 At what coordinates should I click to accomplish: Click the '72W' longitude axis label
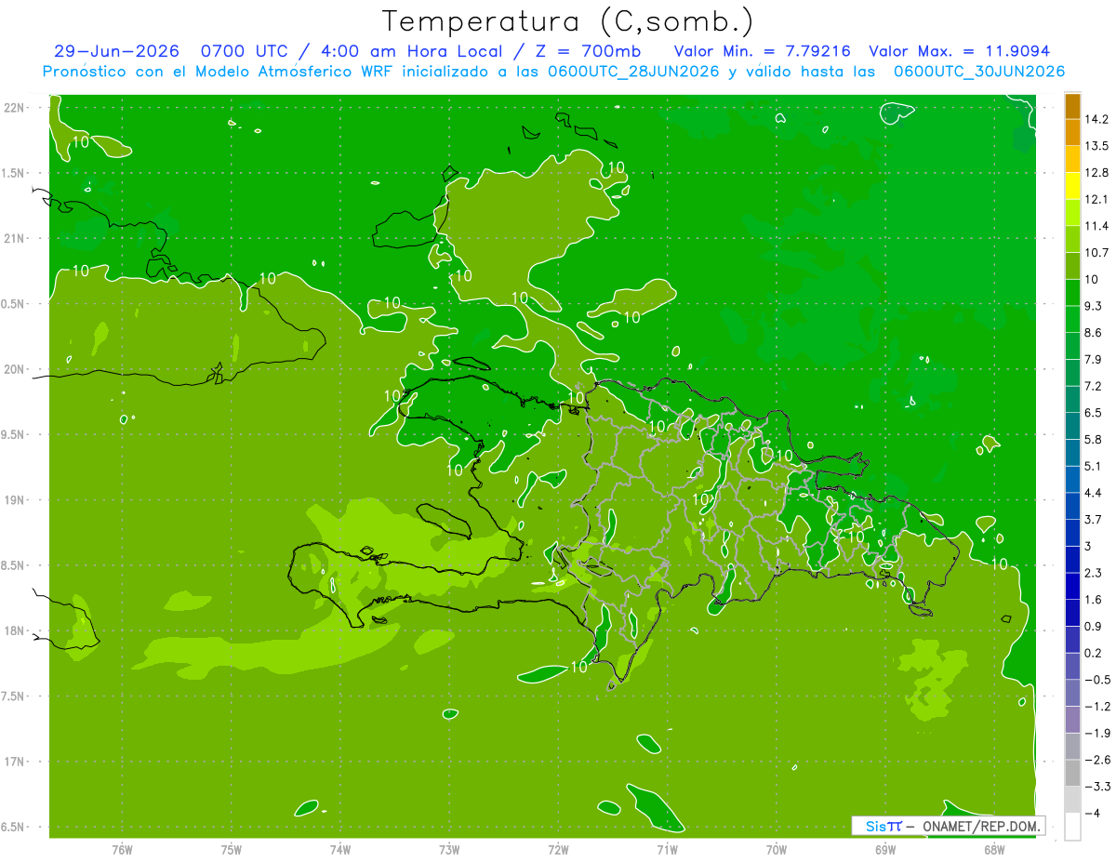point(558,850)
